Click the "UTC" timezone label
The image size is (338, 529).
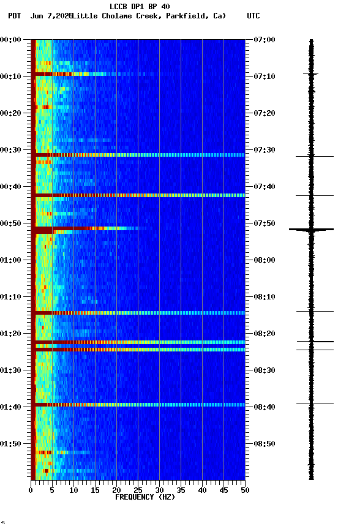(x=254, y=16)
